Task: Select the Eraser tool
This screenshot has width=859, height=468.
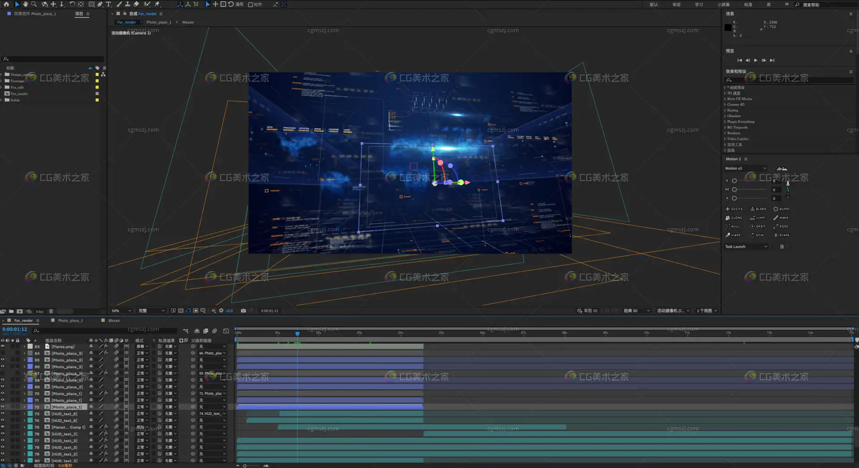Action: coord(136,4)
